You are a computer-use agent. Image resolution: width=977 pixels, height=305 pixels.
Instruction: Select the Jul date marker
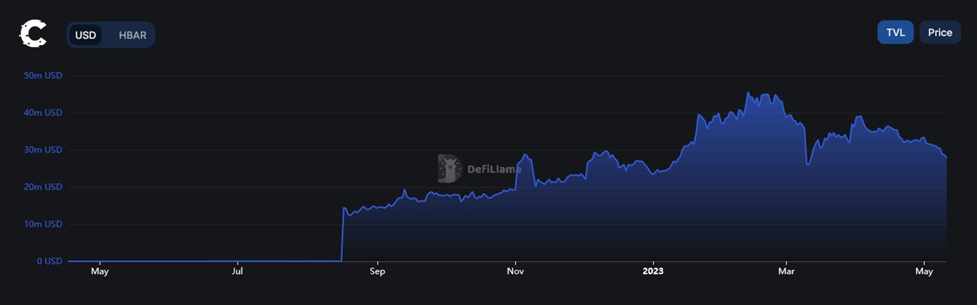(x=237, y=271)
